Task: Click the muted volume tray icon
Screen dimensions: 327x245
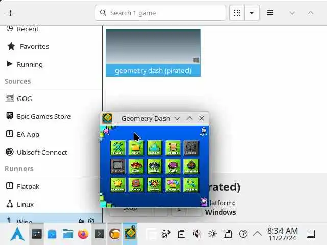Action: [x=197, y=234]
